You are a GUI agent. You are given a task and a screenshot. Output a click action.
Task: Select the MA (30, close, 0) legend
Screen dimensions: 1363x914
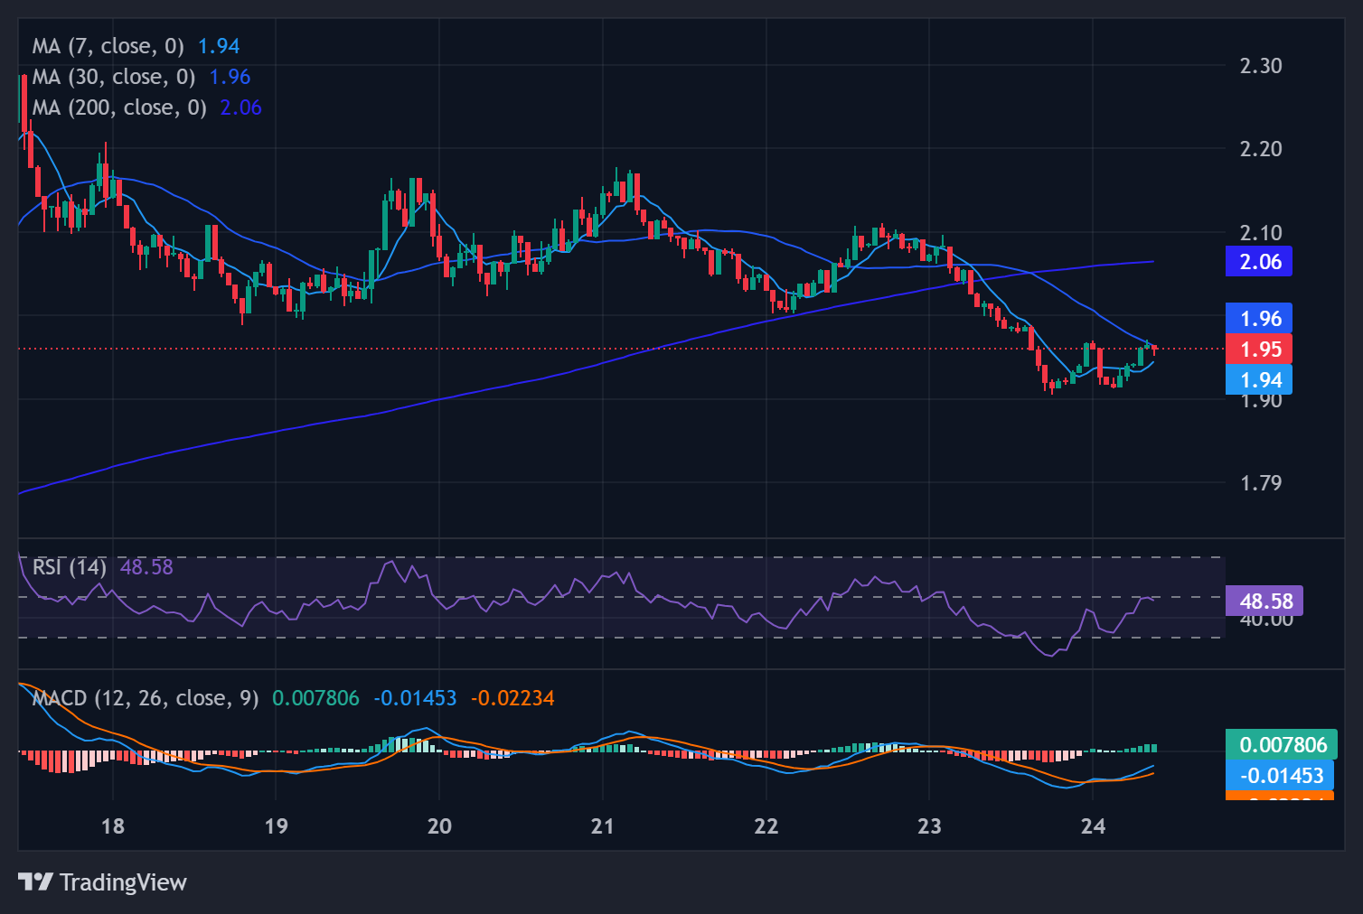pos(113,77)
